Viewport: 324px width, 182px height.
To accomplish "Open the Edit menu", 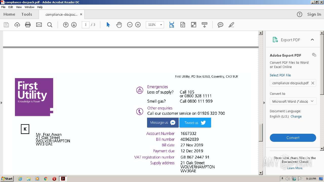I will click(x=11, y=7).
